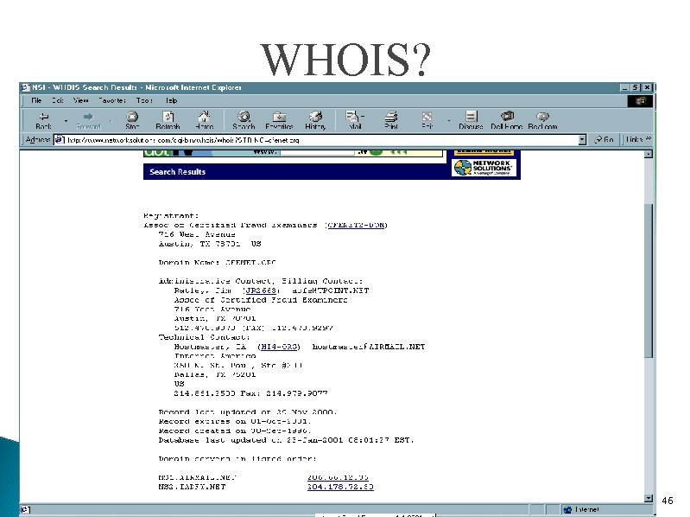Click the Dallas, TX 75201 address line
Viewport: 690px width, 517px height.
pyautogui.click(x=215, y=374)
